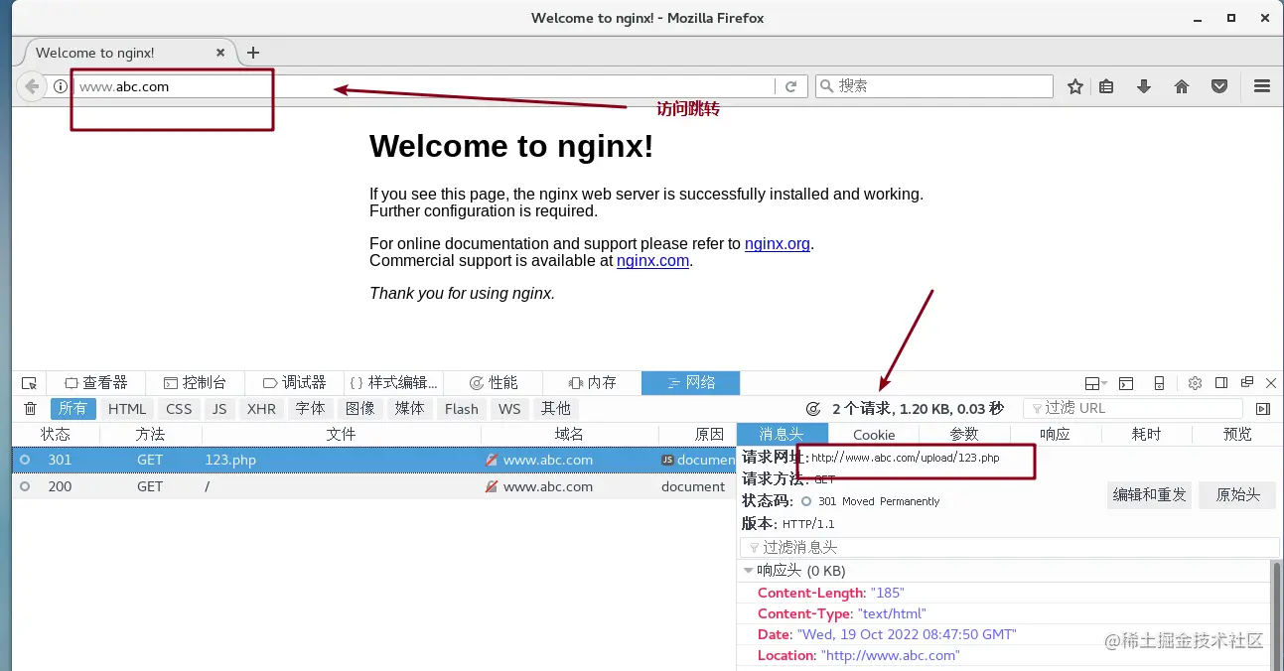Image resolution: width=1284 pixels, height=671 pixels.
Task: Click the 原始头 raw headers button
Action: click(1237, 494)
